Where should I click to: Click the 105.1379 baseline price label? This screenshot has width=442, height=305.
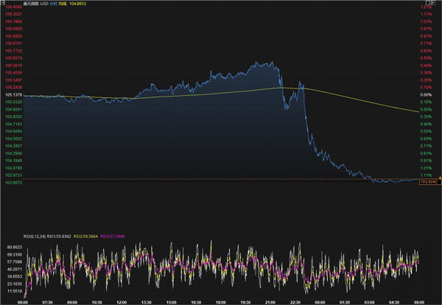coord(13,95)
